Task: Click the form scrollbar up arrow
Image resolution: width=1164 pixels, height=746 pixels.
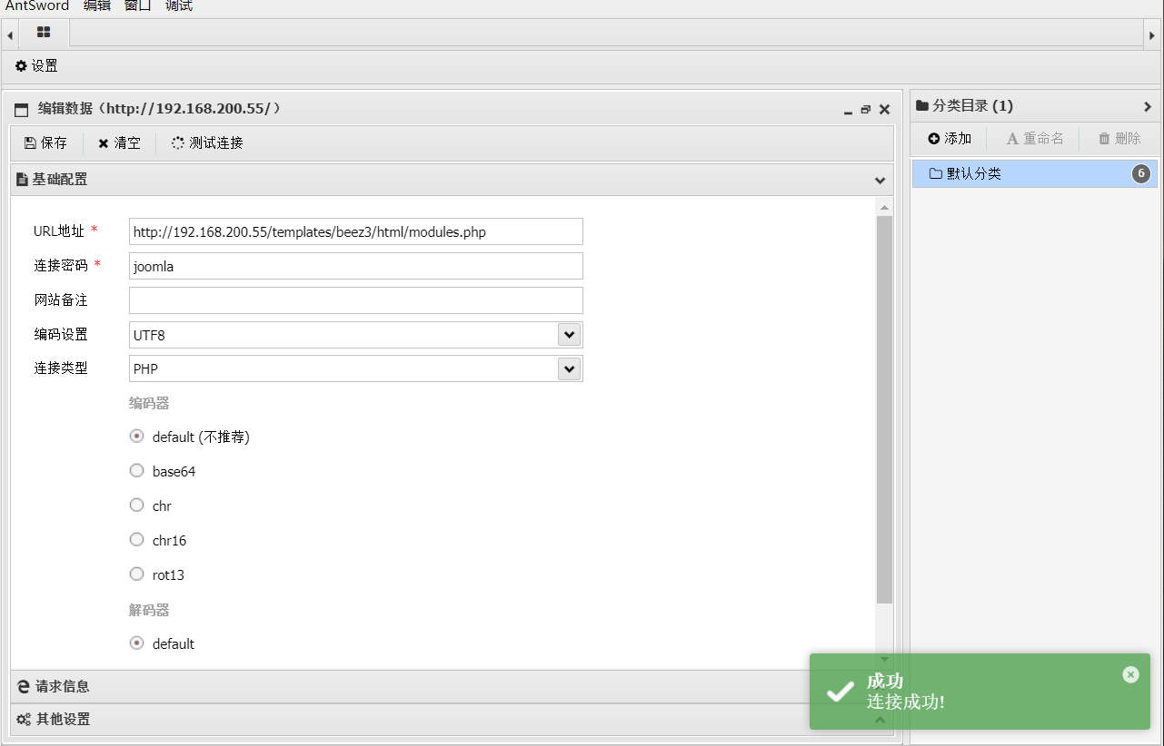Action: point(885,208)
